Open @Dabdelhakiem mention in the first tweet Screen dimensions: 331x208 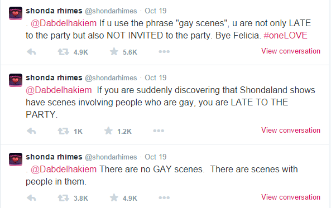pos(64,23)
